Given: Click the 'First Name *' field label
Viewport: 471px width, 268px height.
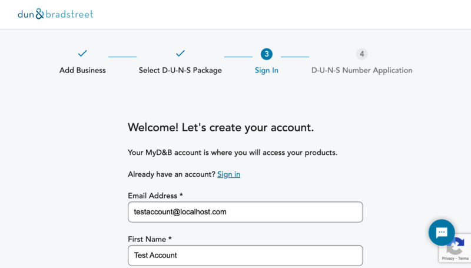Looking at the screenshot, I should point(150,239).
